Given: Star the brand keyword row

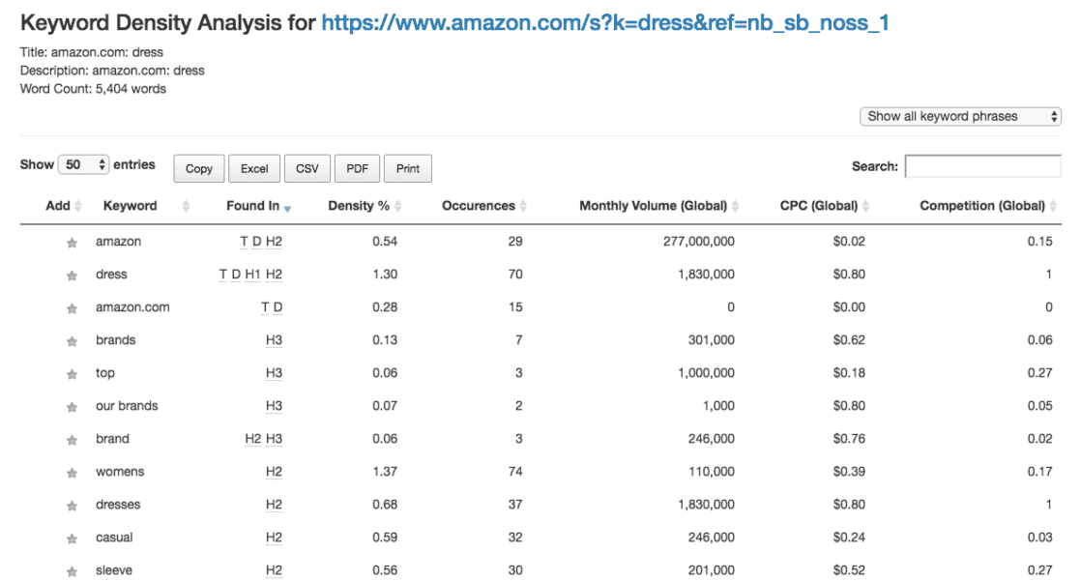Looking at the screenshot, I should coord(72,440).
